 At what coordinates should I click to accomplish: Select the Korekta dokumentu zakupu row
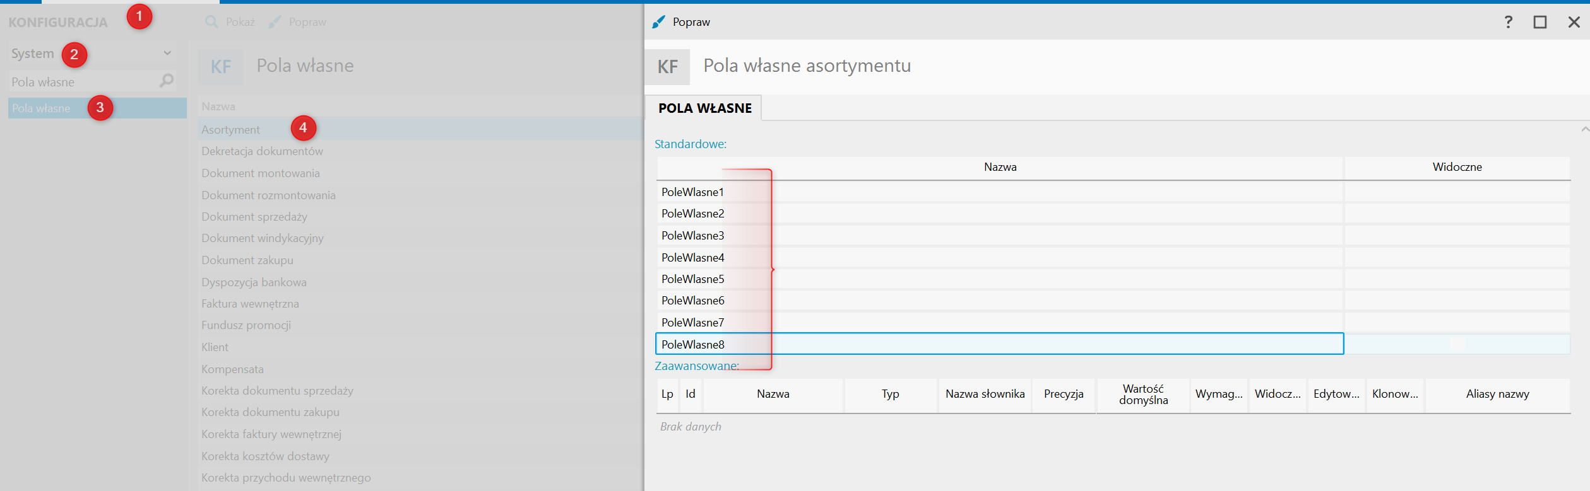(x=420, y=412)
